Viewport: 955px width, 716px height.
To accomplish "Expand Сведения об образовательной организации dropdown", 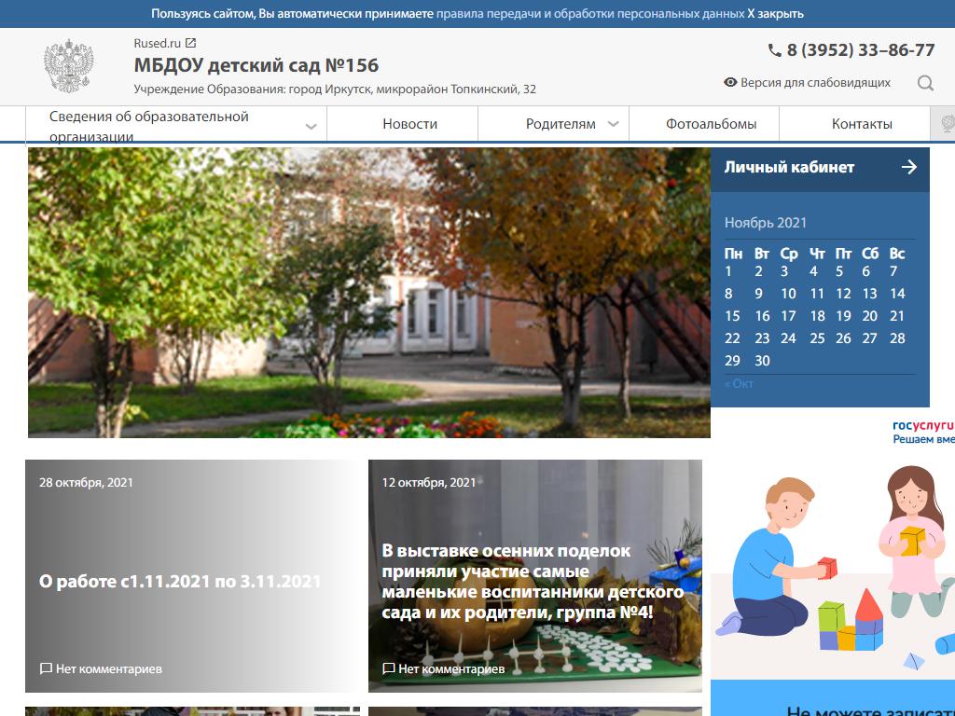I will (311, 126).
